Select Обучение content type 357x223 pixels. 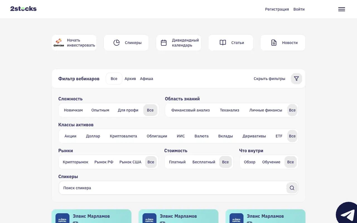click(271, 162)
